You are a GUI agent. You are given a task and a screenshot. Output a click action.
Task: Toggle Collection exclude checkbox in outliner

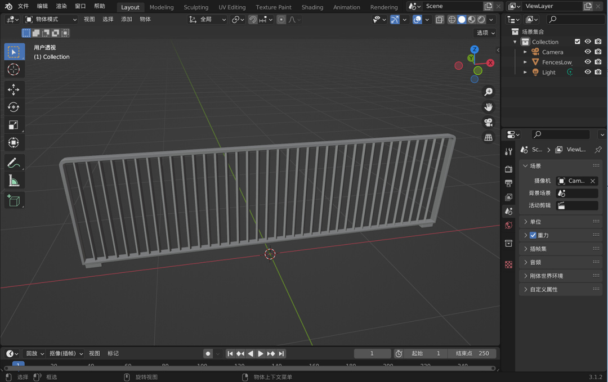[x=578, y=42]
